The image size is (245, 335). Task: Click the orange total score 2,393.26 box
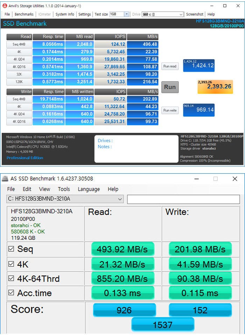(215, 87)
